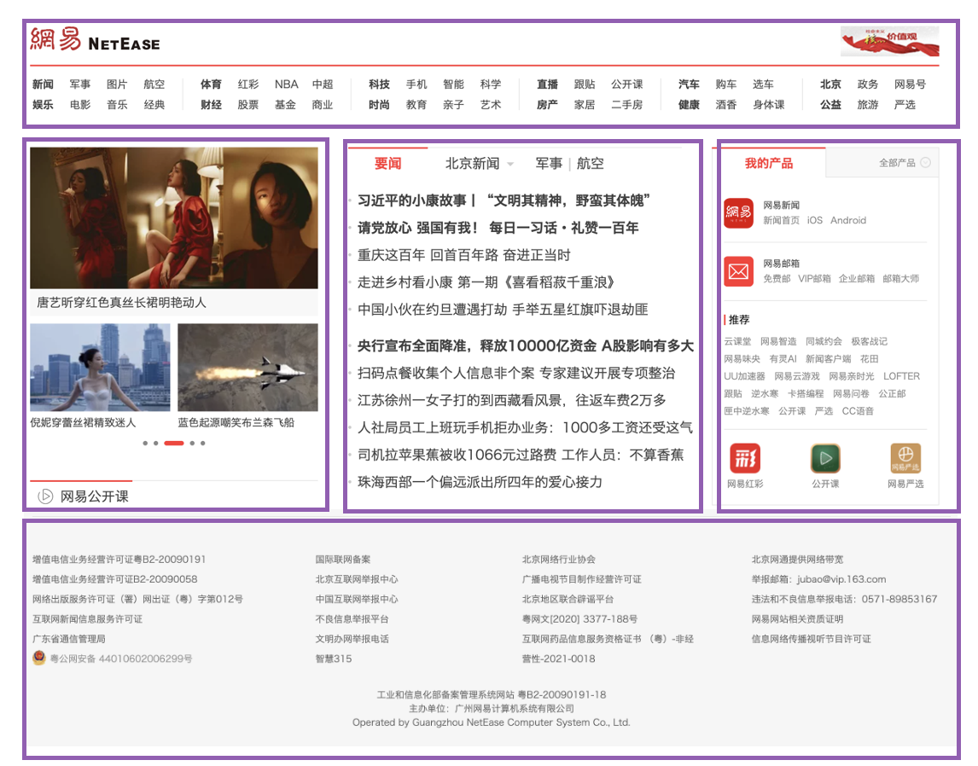Screen dimensions: 978x766
Task: Open the 企业邮箱 link
Action: pos(856,279)
